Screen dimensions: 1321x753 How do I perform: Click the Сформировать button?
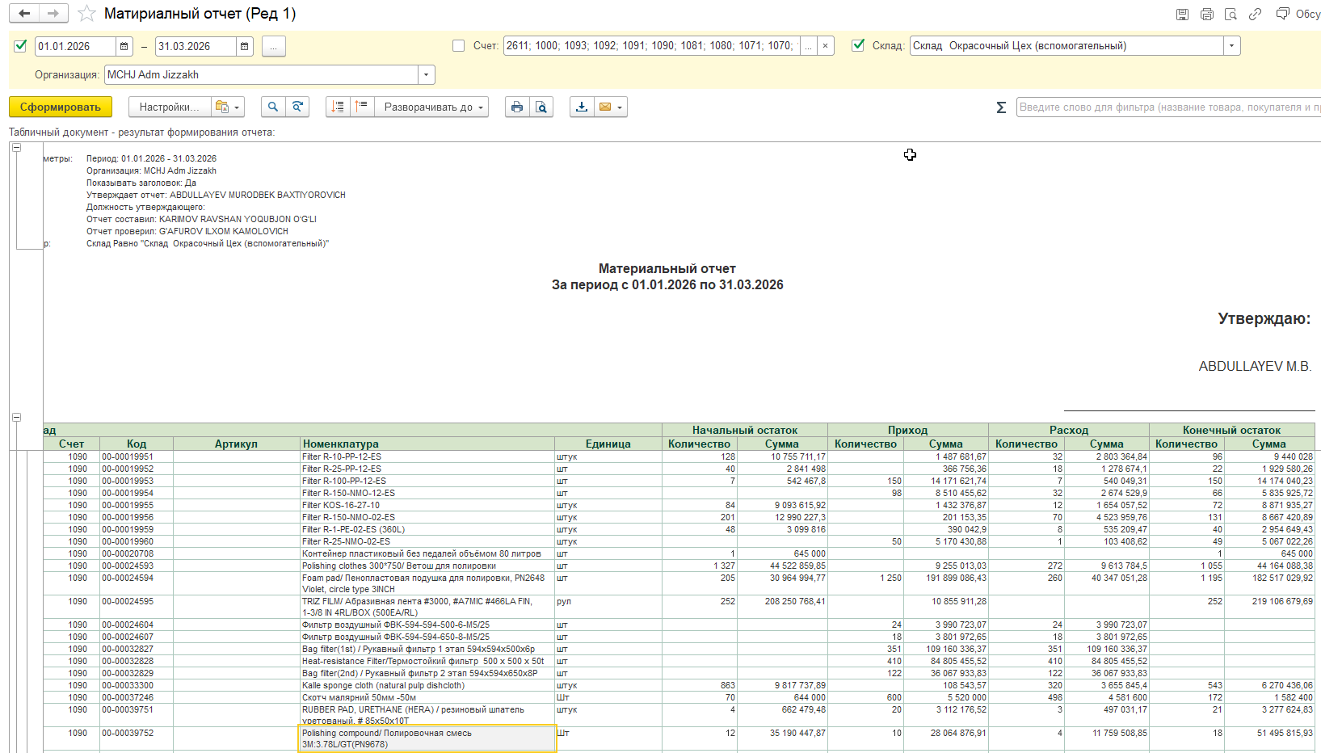(x=61, y=107)
